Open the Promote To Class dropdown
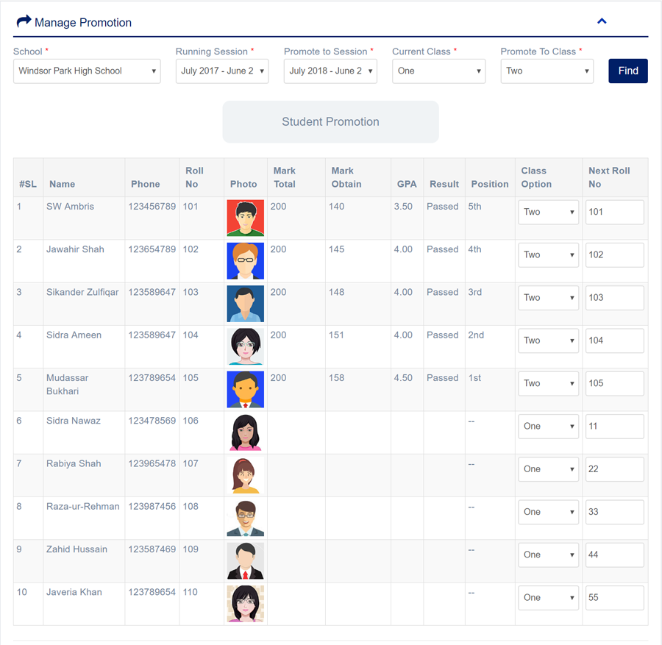 coord(547,71)
